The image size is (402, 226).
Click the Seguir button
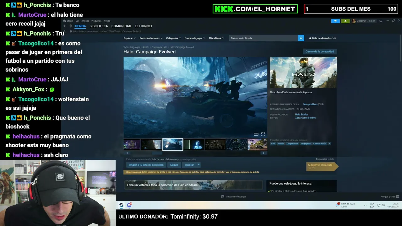pos(174,165)
